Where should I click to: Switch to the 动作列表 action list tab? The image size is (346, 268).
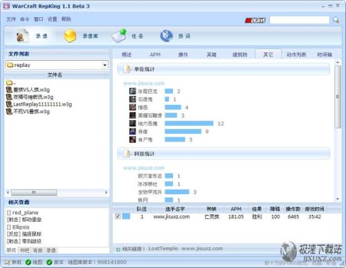click(x=296, y=55)
